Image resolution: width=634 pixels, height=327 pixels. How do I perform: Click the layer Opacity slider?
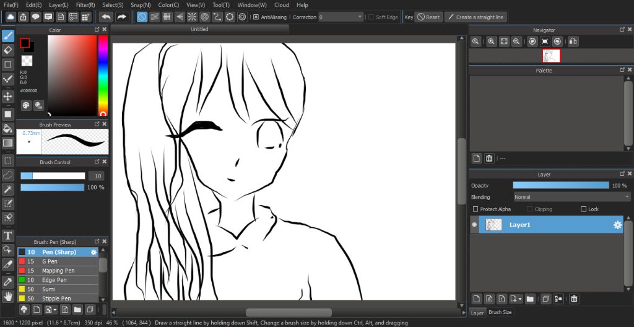click(x=561, y=185)
